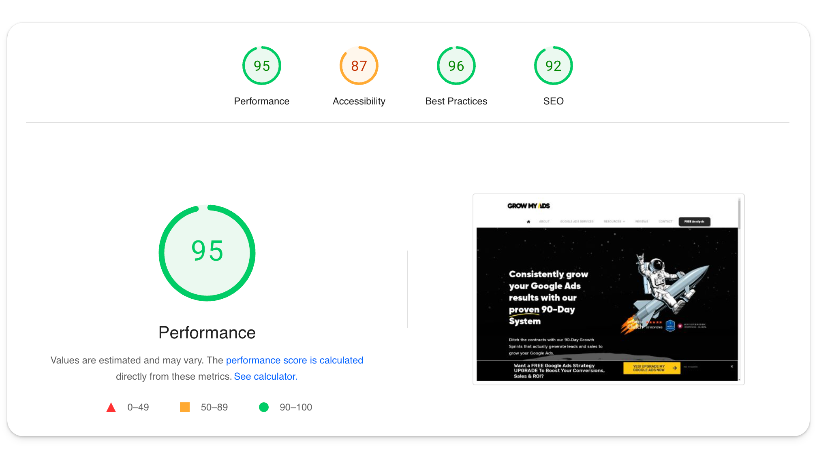Click the Performance score circle icon
This screenshot has width=817, height=459.
click(261, 66)
